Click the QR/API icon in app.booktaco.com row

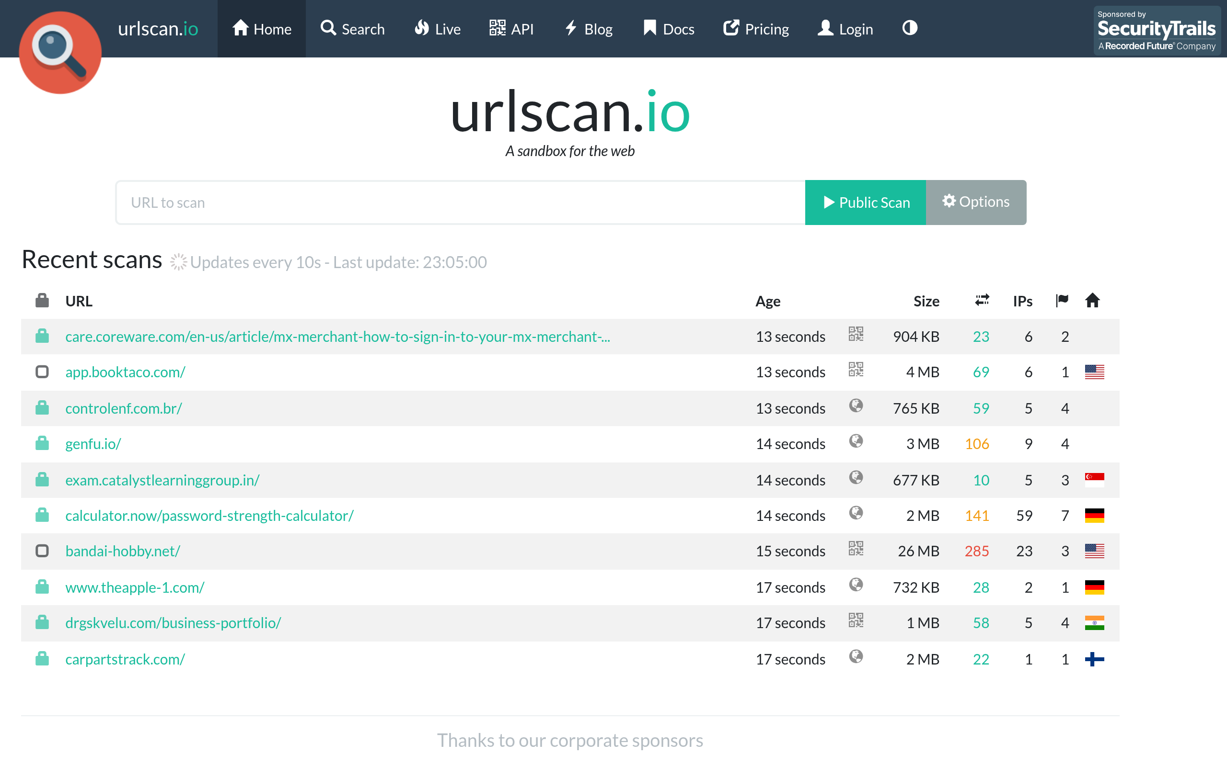[856, 369]
